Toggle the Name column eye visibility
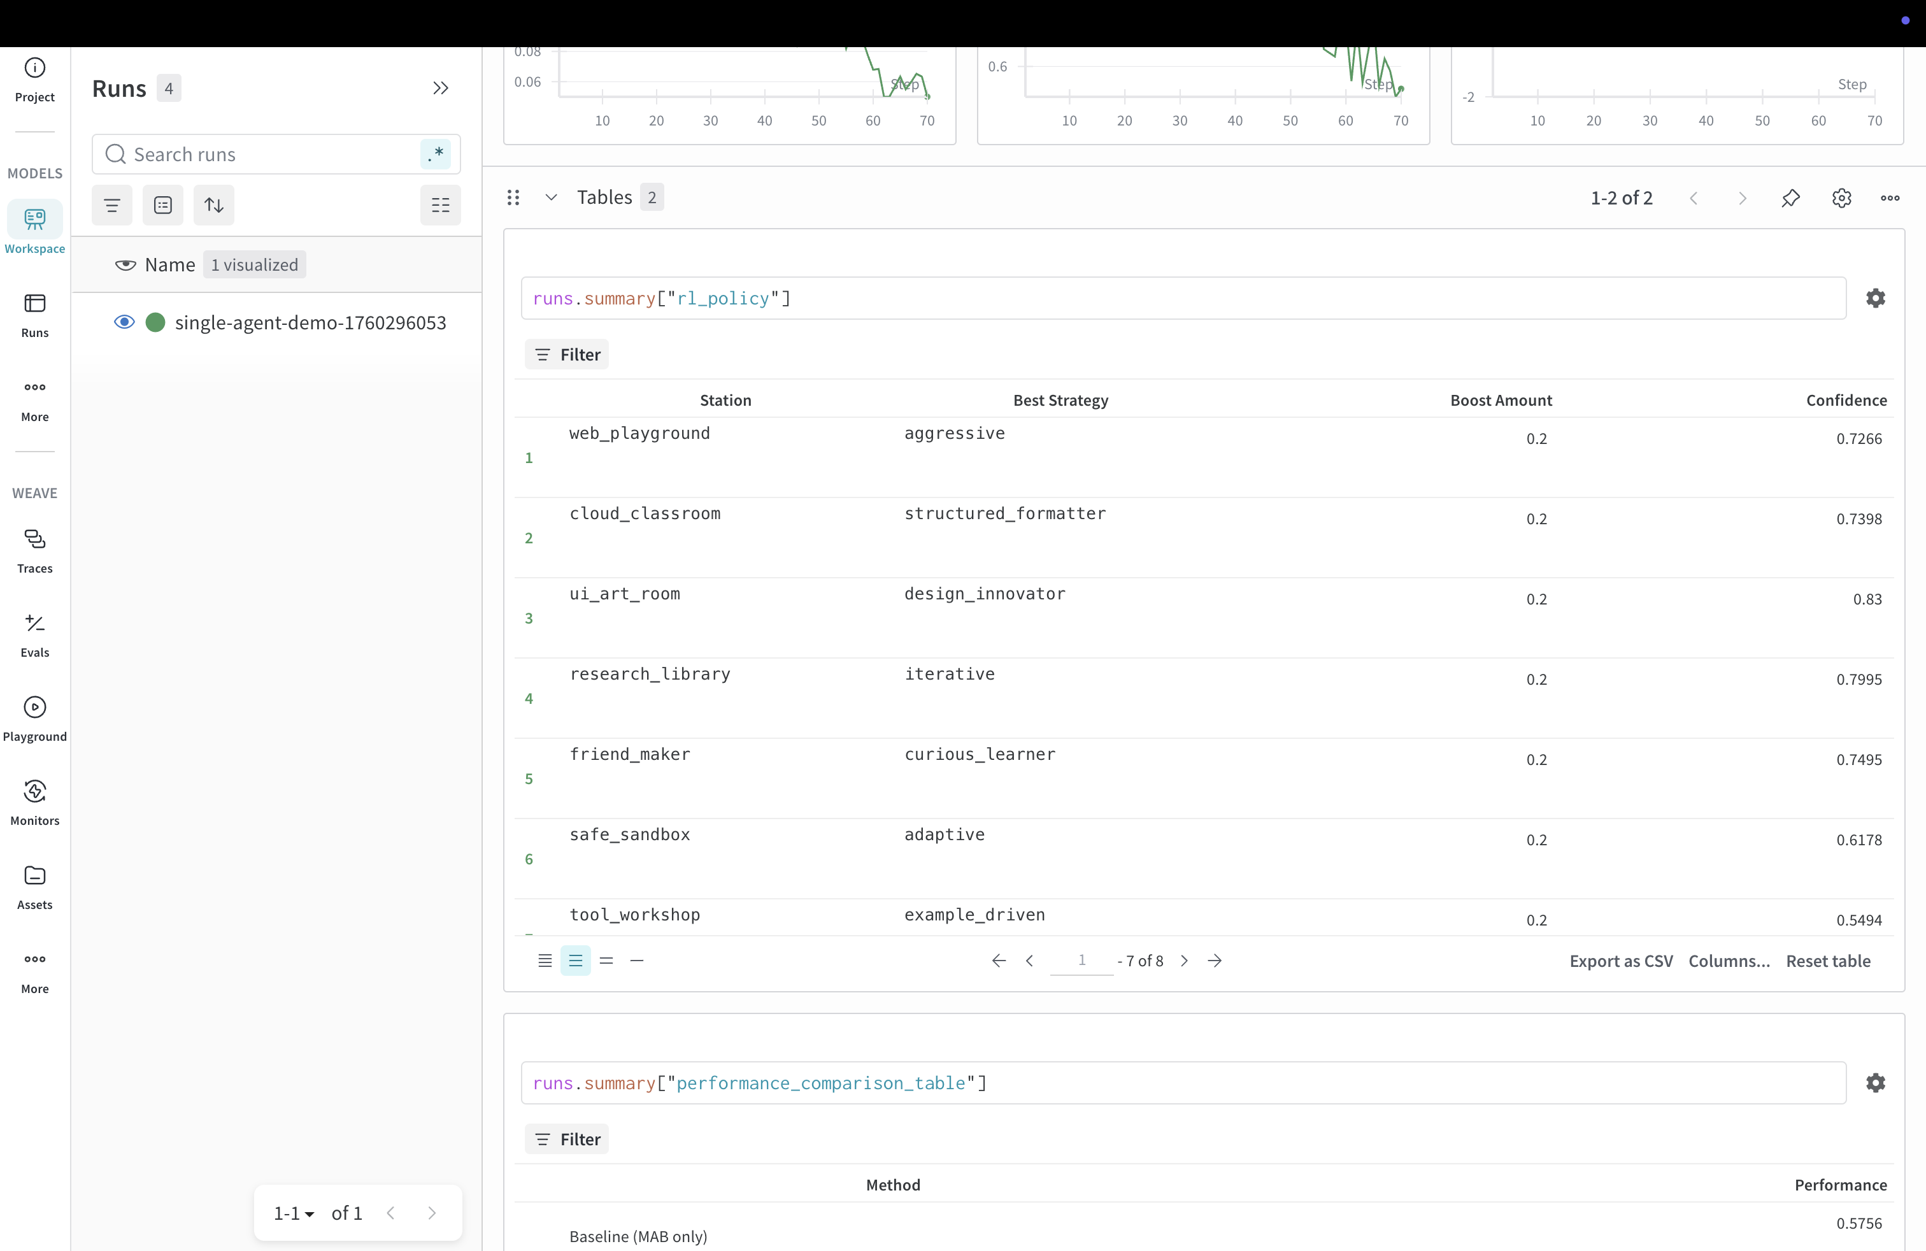Image resolution: width=1926 pixels, height=1251 pixels. (125, 264)
